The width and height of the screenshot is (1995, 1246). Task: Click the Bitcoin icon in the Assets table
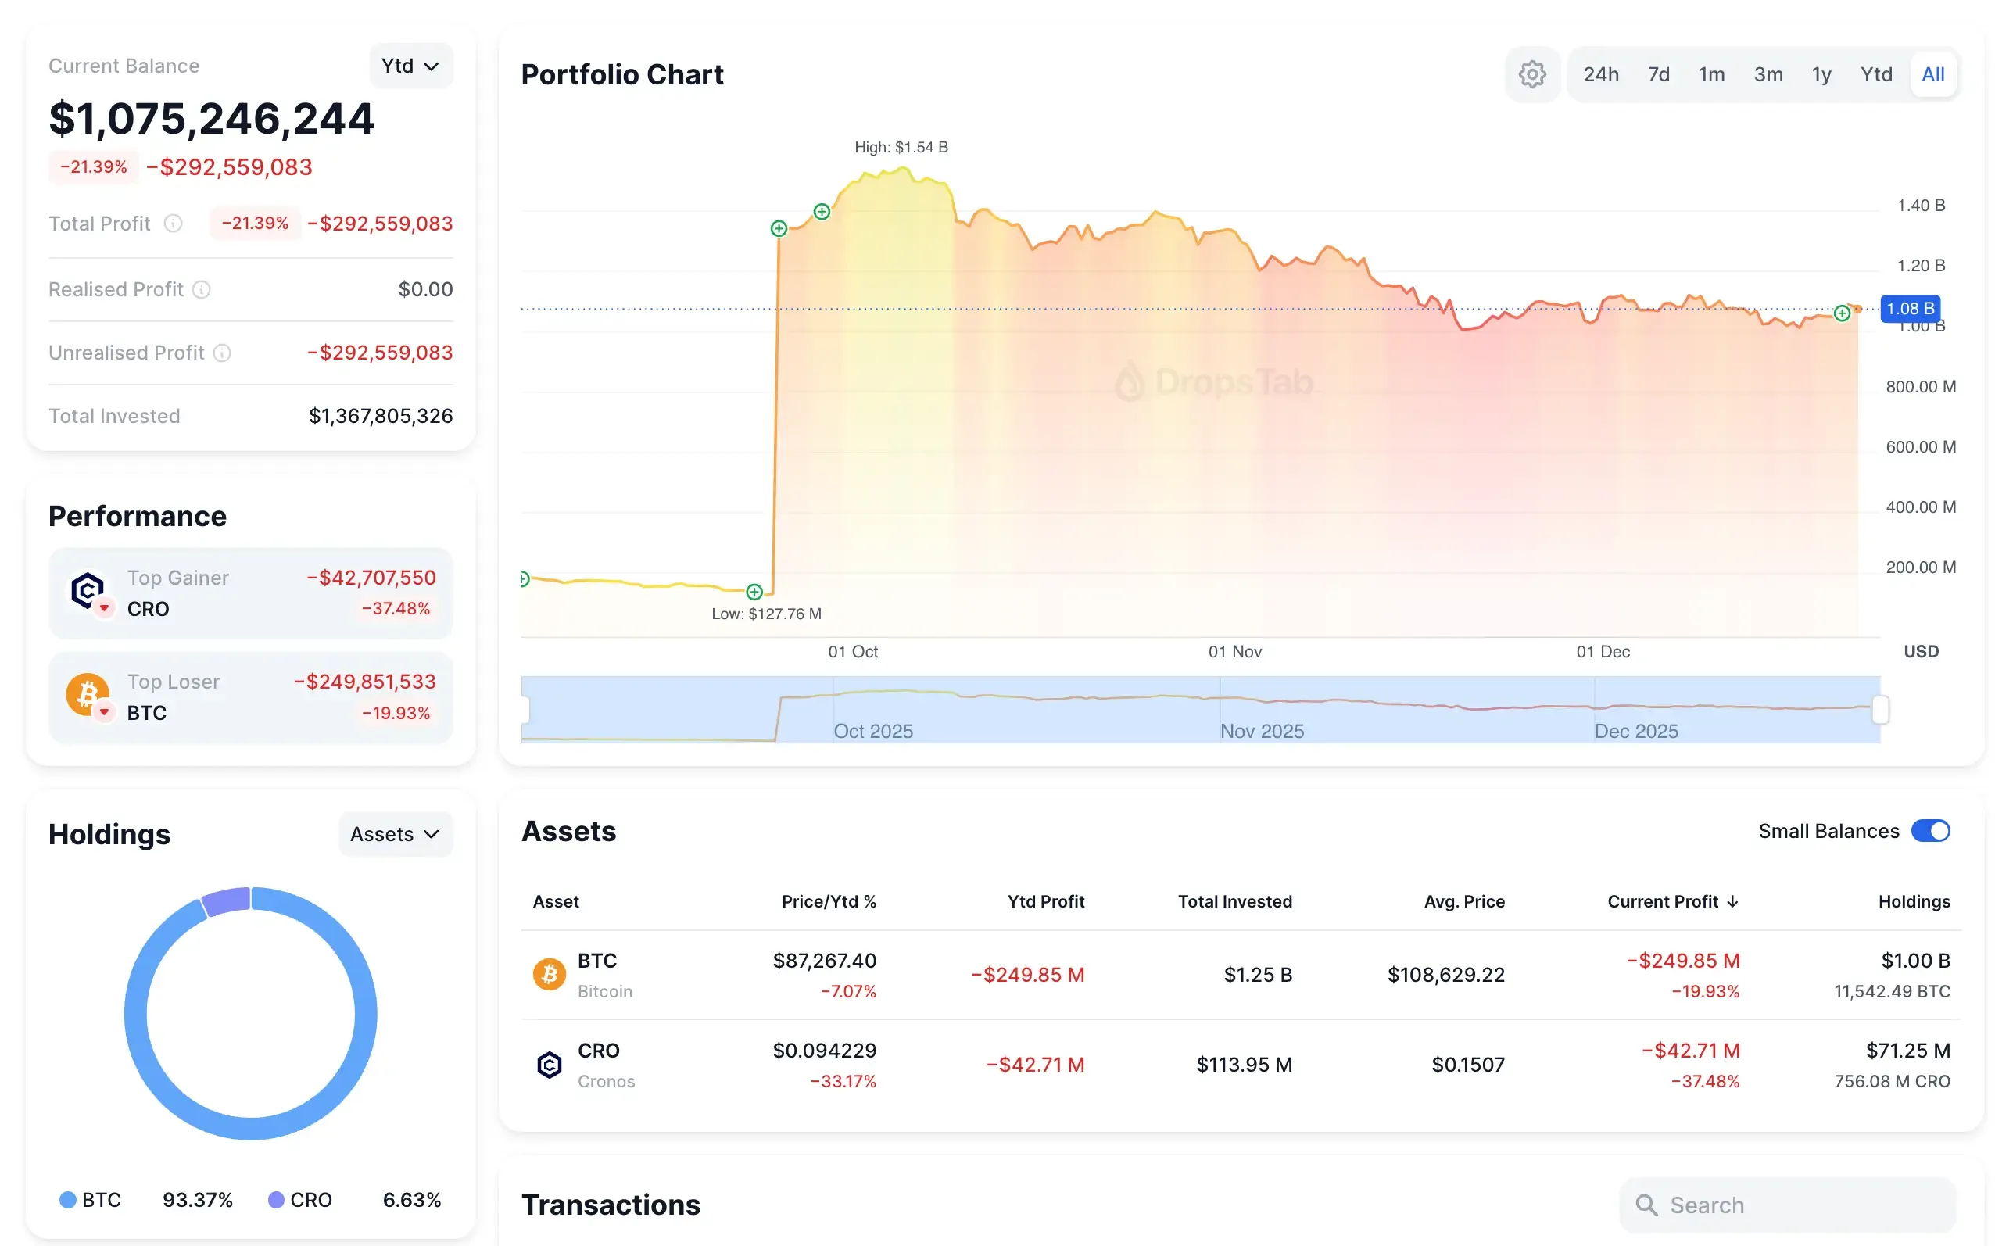[549, 975]
